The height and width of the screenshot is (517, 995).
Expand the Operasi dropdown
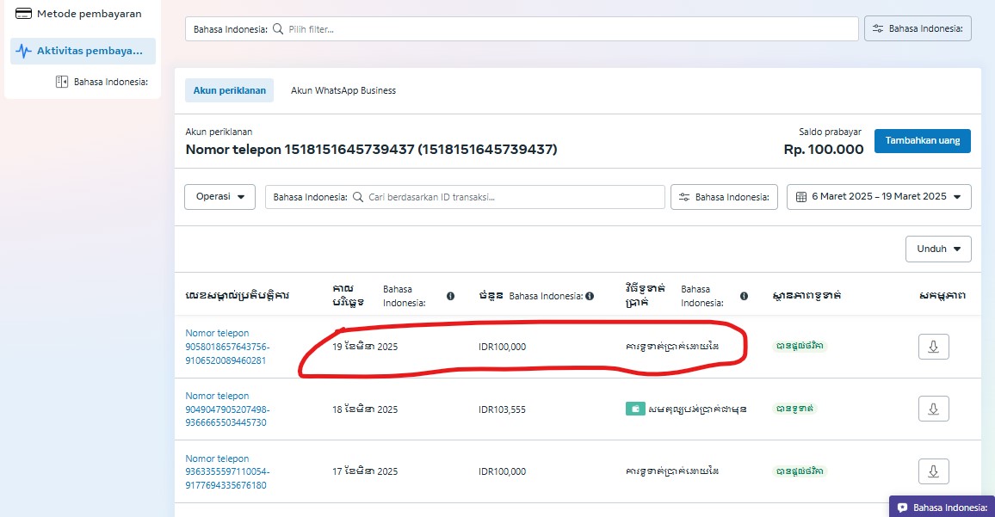click(x=219, y=197)
